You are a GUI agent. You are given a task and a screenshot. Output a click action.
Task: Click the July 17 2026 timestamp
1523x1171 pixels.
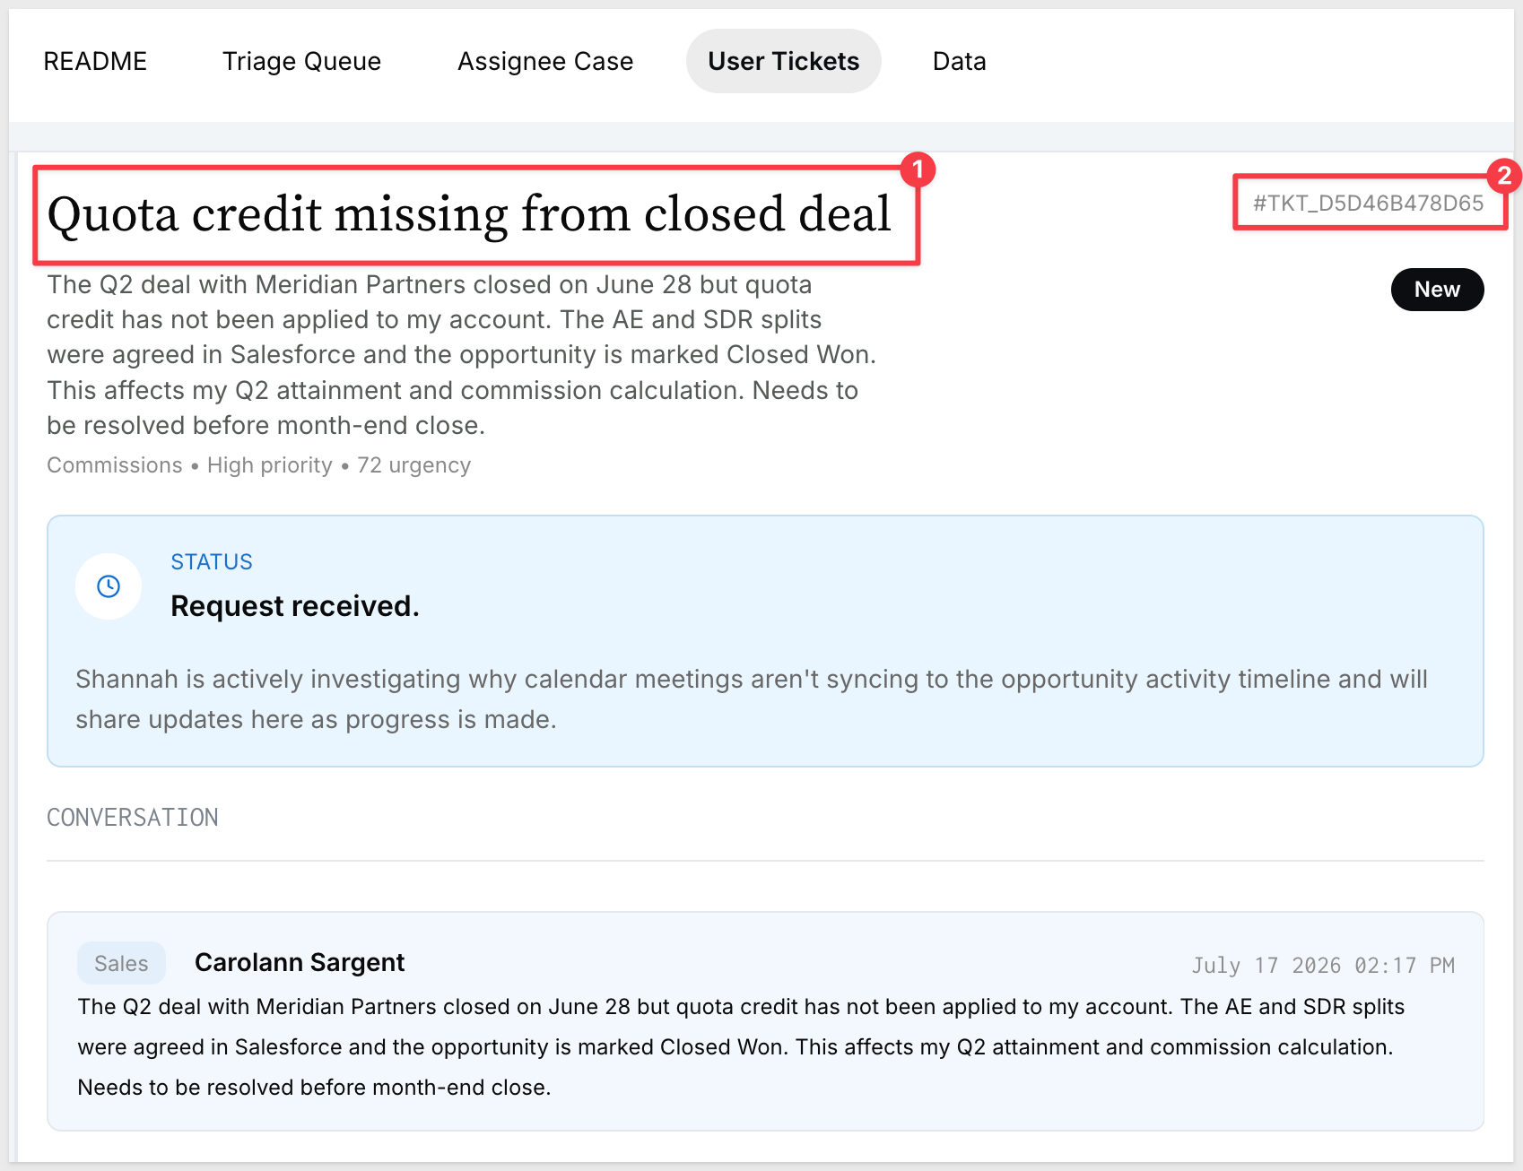tap(1323, 966)
